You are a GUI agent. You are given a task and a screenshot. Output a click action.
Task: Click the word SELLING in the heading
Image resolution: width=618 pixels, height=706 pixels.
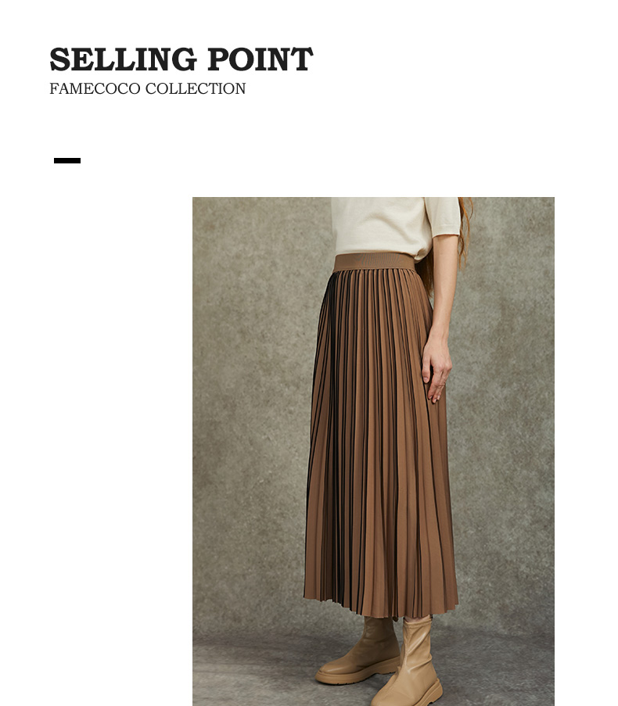coord(124,59)
